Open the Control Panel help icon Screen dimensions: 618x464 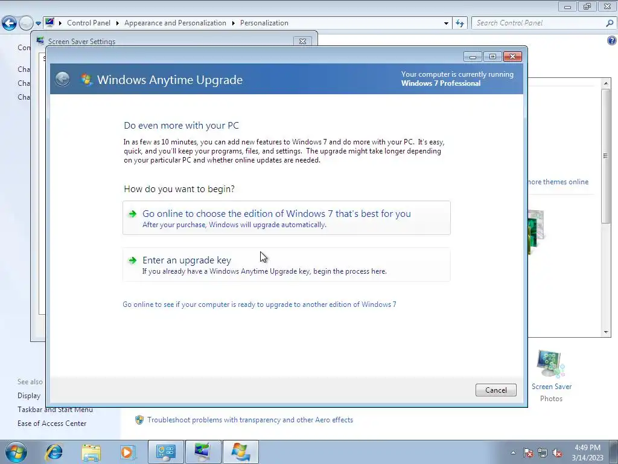coord(612,40)
